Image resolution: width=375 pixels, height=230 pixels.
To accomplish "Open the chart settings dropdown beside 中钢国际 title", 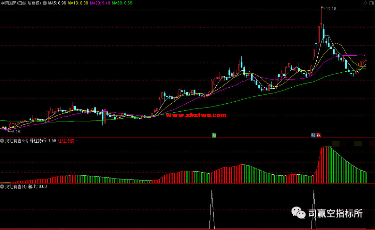I will pyautogui.click(x=45, y=3).
